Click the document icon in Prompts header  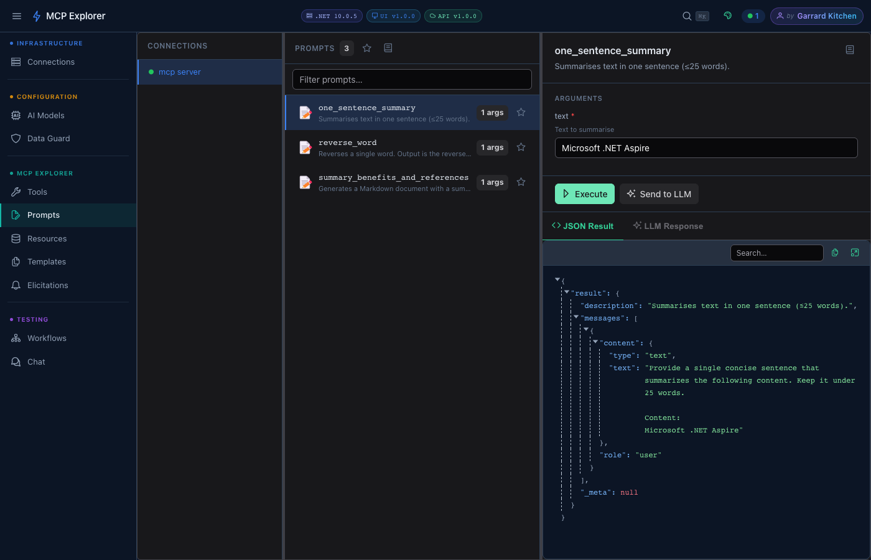tap(388, 48)
